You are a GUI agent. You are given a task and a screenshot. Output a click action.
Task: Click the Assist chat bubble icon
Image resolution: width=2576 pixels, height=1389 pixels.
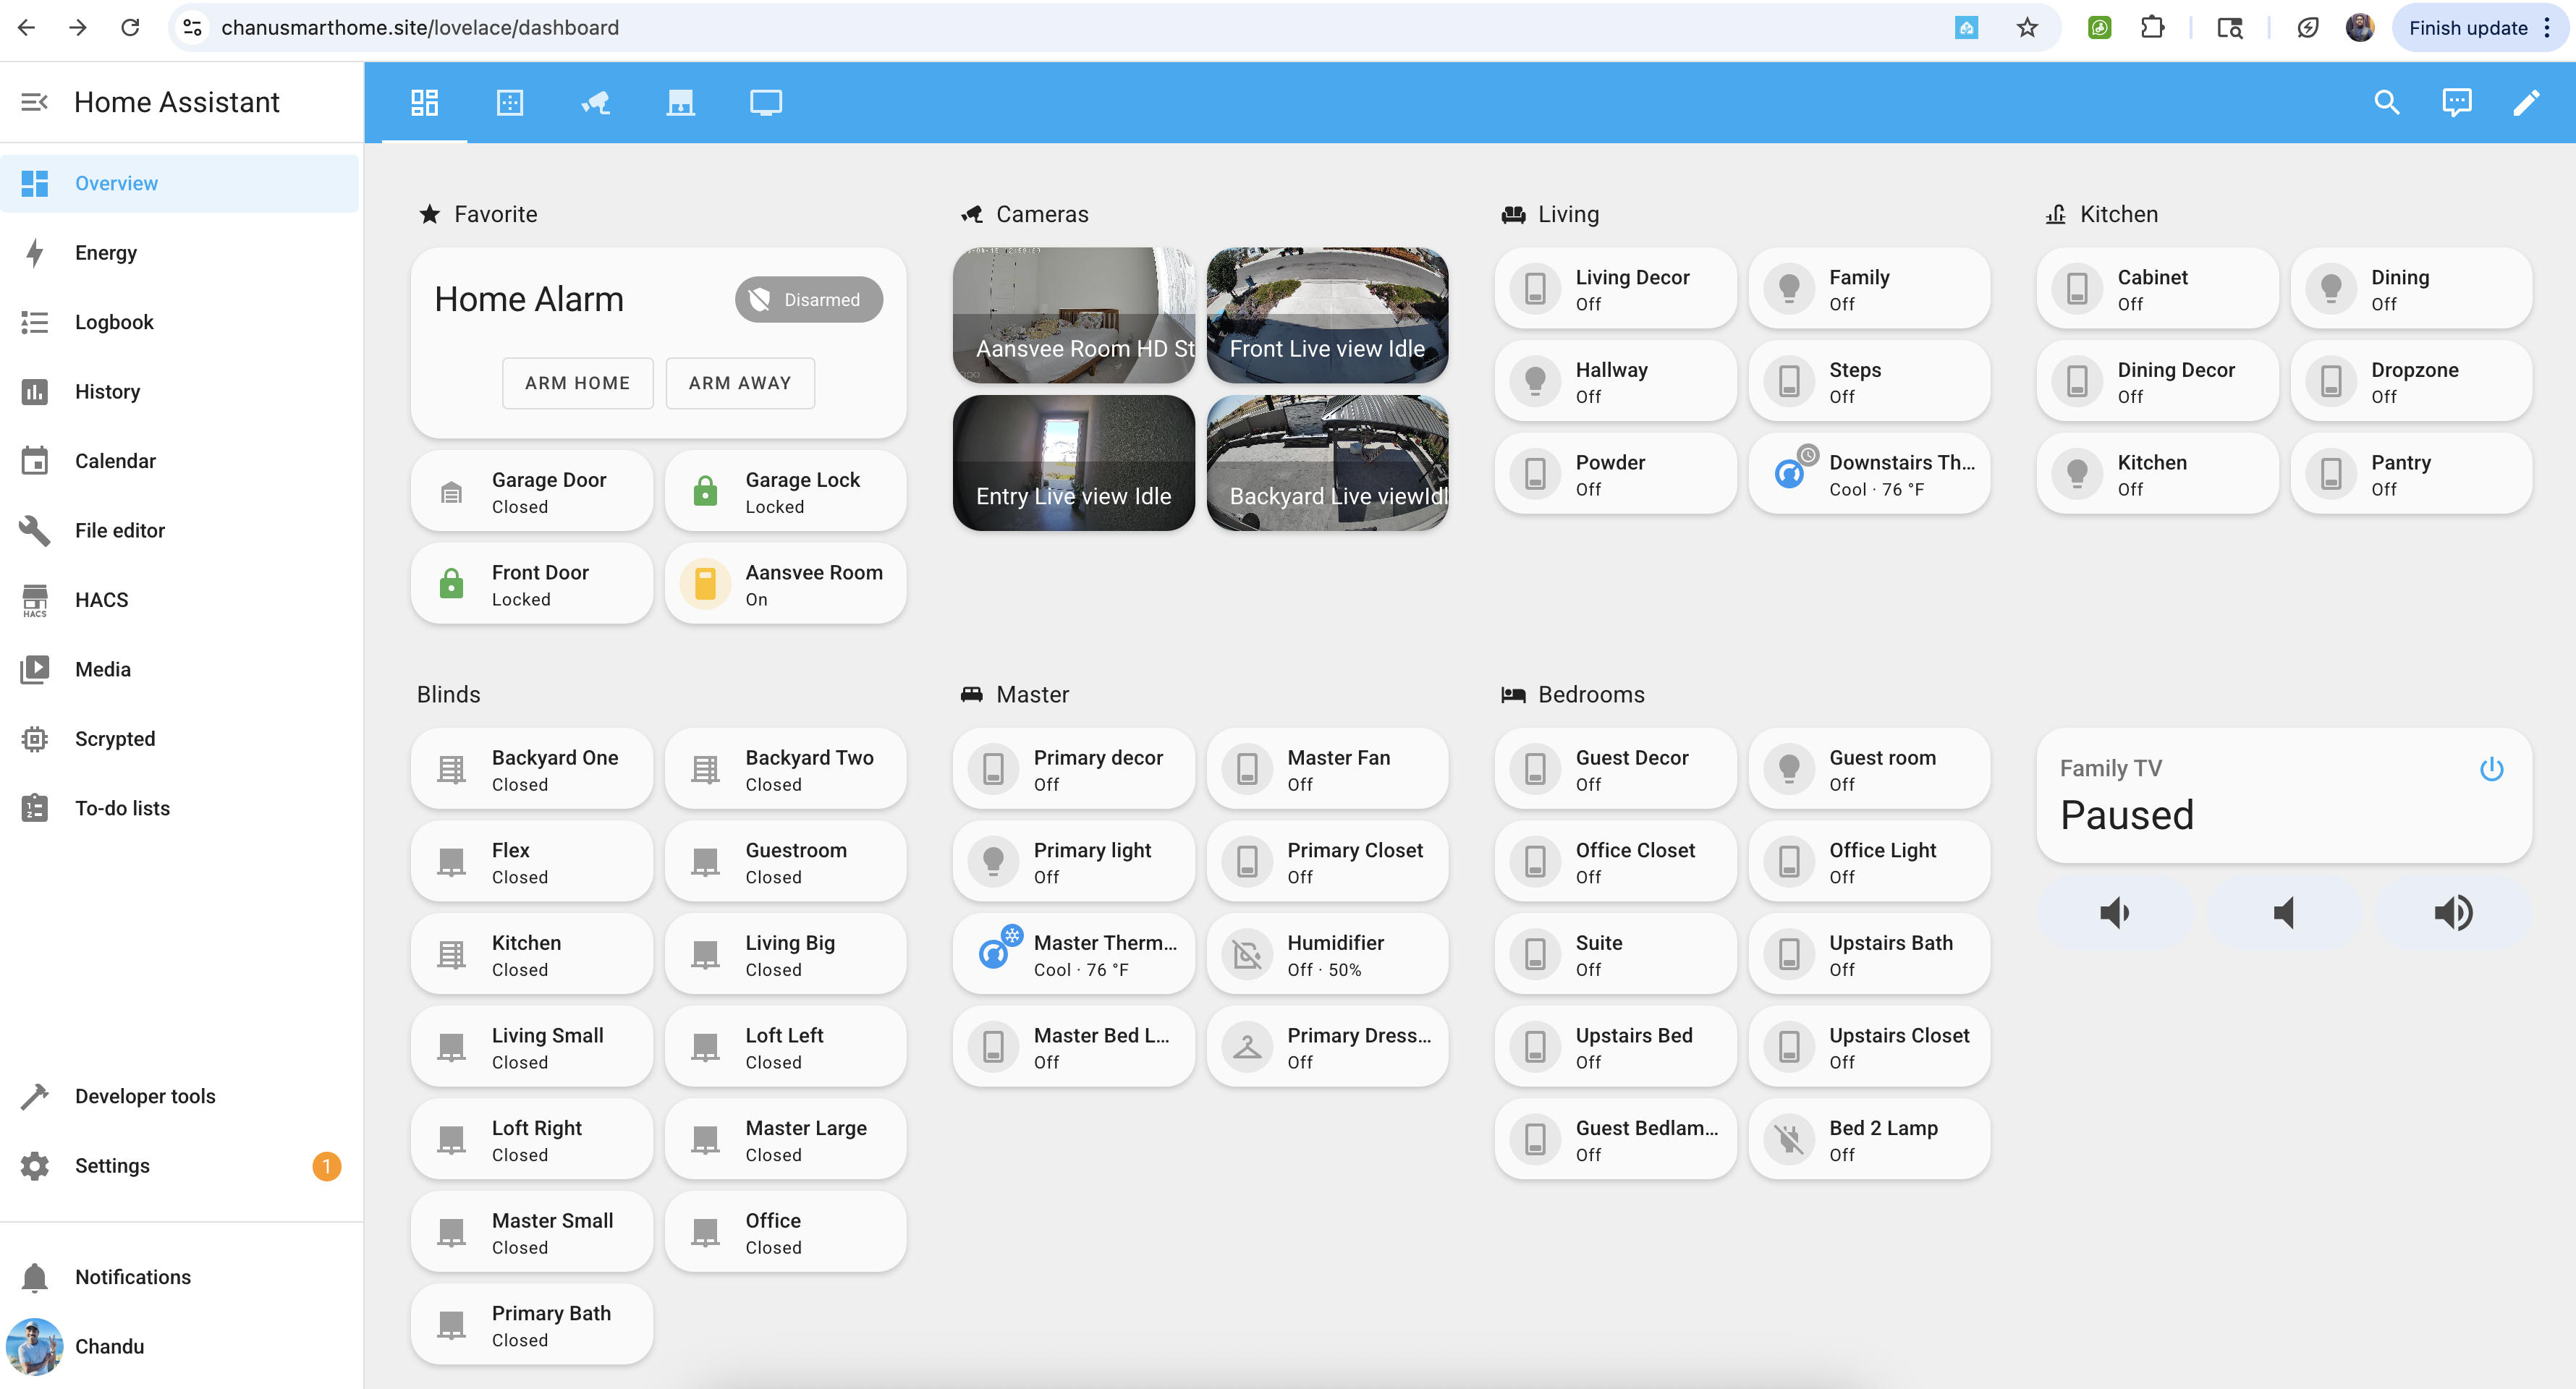click(x=2457, y=103)
